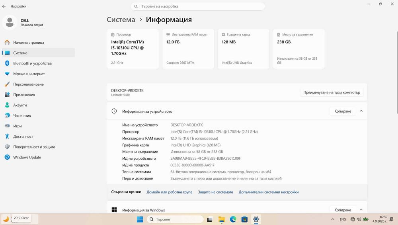Open Microsoft Store from taskbar
This screenshot has height=225, width=398.
(x=244, y=219)
